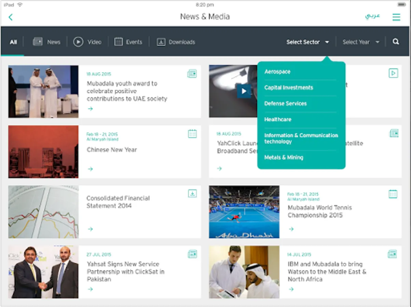Screen dimensions: 411x307
Task: Play the video thumbnail
Action: pos(244,91)
